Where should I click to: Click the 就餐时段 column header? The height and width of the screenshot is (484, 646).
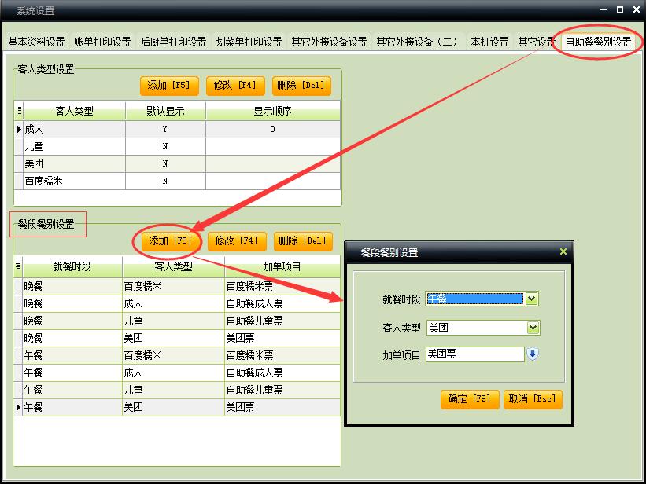[x=72, y=266]
